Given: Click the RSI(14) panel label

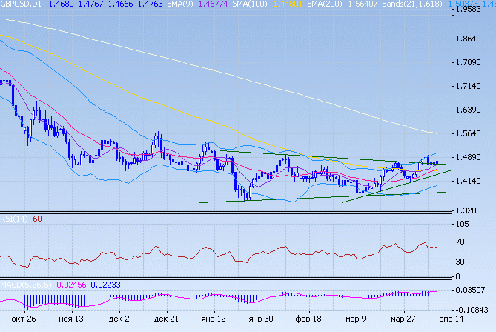Looking at the screenshot, I should coord(15,219).
